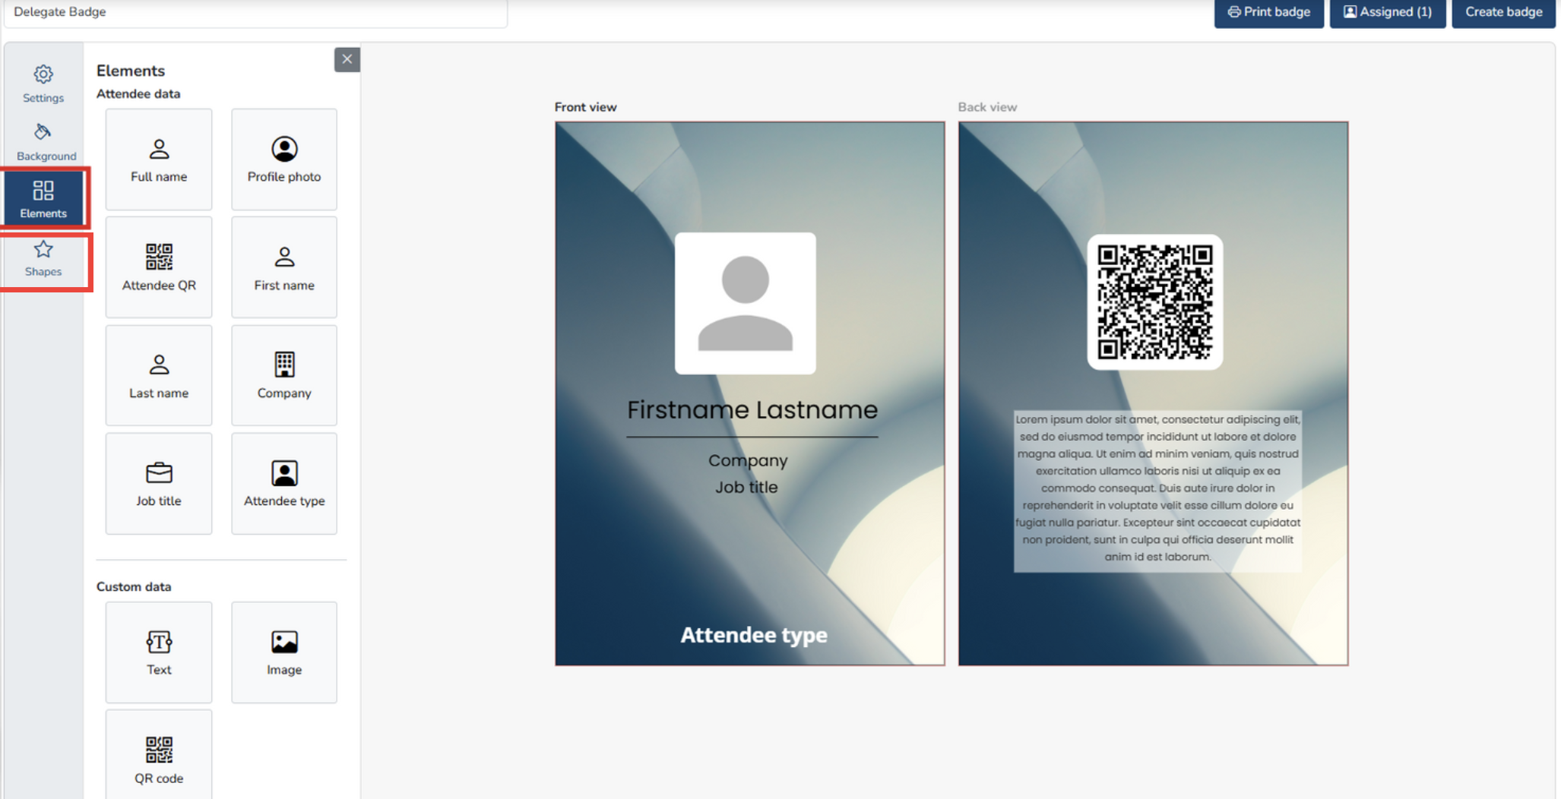This screenshot has height=799, width=1561.
Task: Add the Attendee QR element
Action: coord(158,267)
